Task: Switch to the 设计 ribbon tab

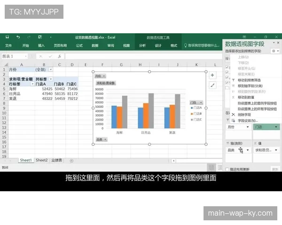Action: (x=158, y=45)
